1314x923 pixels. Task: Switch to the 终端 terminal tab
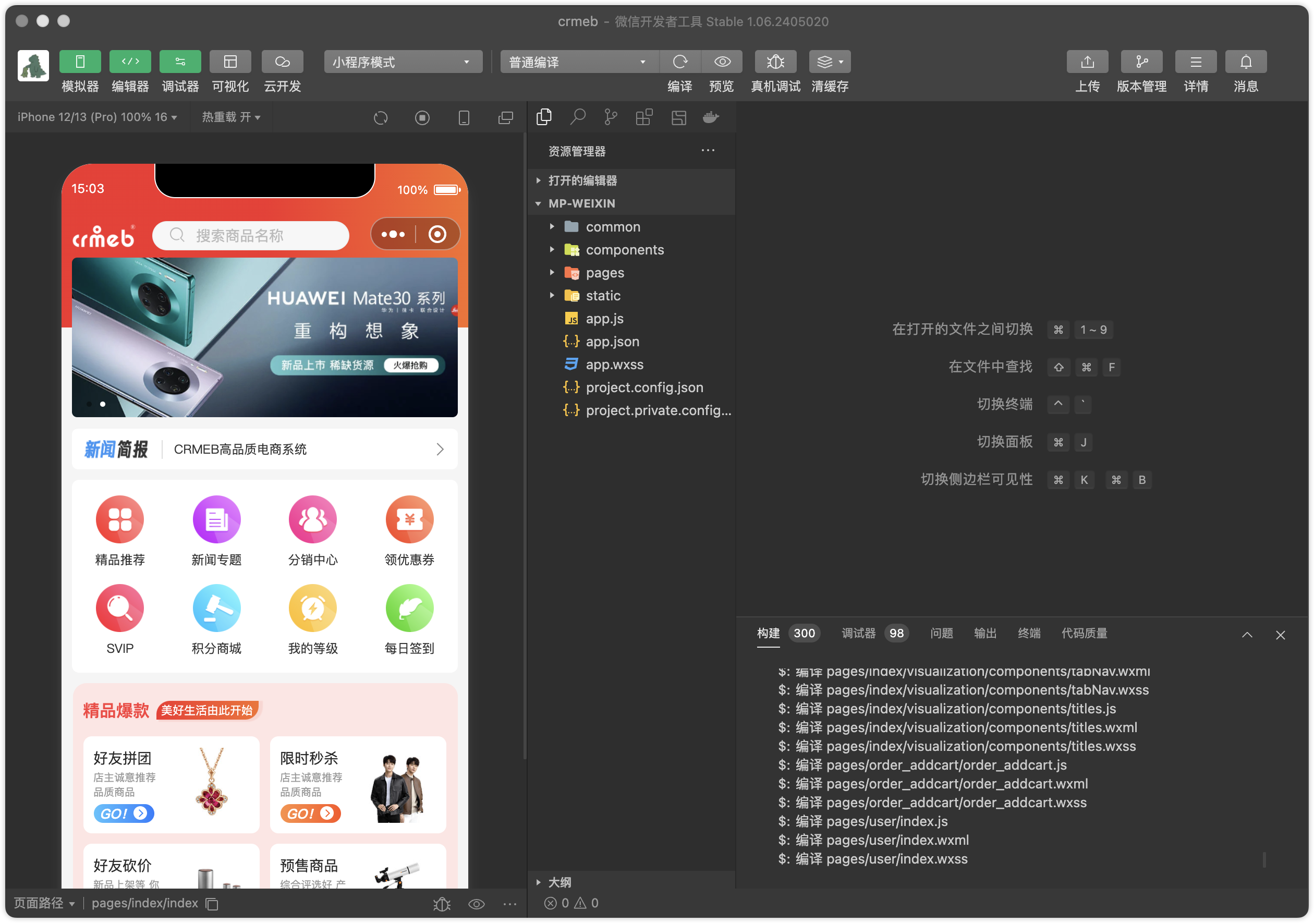[1029, 634]
